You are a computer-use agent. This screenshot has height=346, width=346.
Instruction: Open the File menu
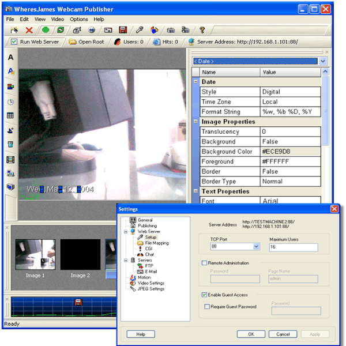10,19
